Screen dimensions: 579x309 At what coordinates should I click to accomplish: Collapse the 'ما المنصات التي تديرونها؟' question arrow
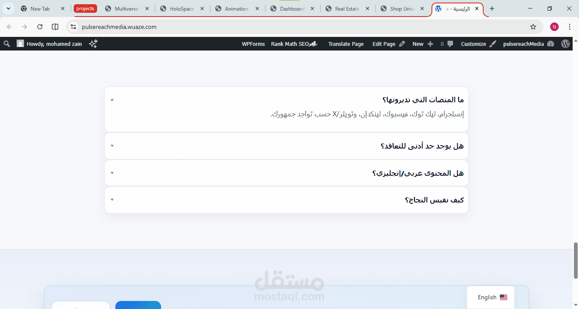(x=112, y=99)
